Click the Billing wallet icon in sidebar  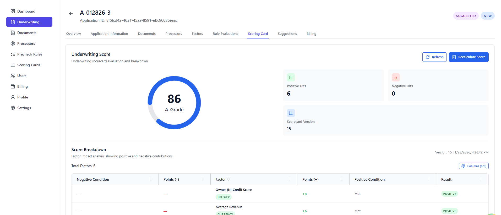(13, 86)
